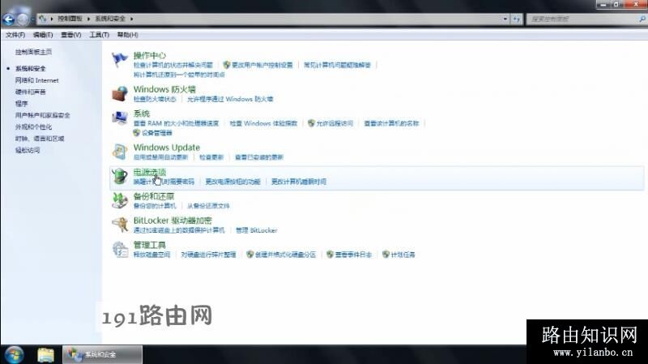
Task: Open the Windows Start orb
Action: click(x=14, y=354)
